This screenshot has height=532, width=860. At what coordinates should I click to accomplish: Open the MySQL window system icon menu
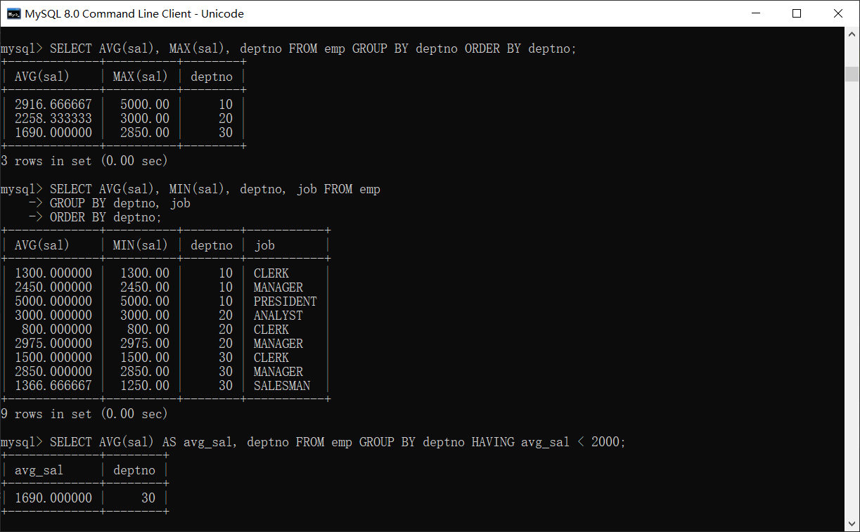pyautogui.click(x=13, y=13)
